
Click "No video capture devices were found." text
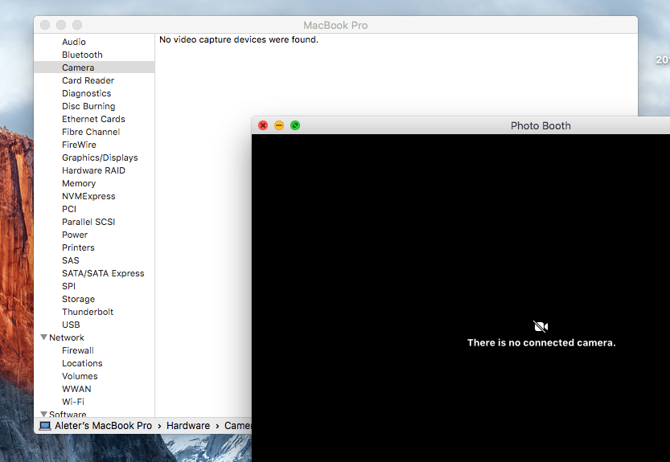click(239, 39)
